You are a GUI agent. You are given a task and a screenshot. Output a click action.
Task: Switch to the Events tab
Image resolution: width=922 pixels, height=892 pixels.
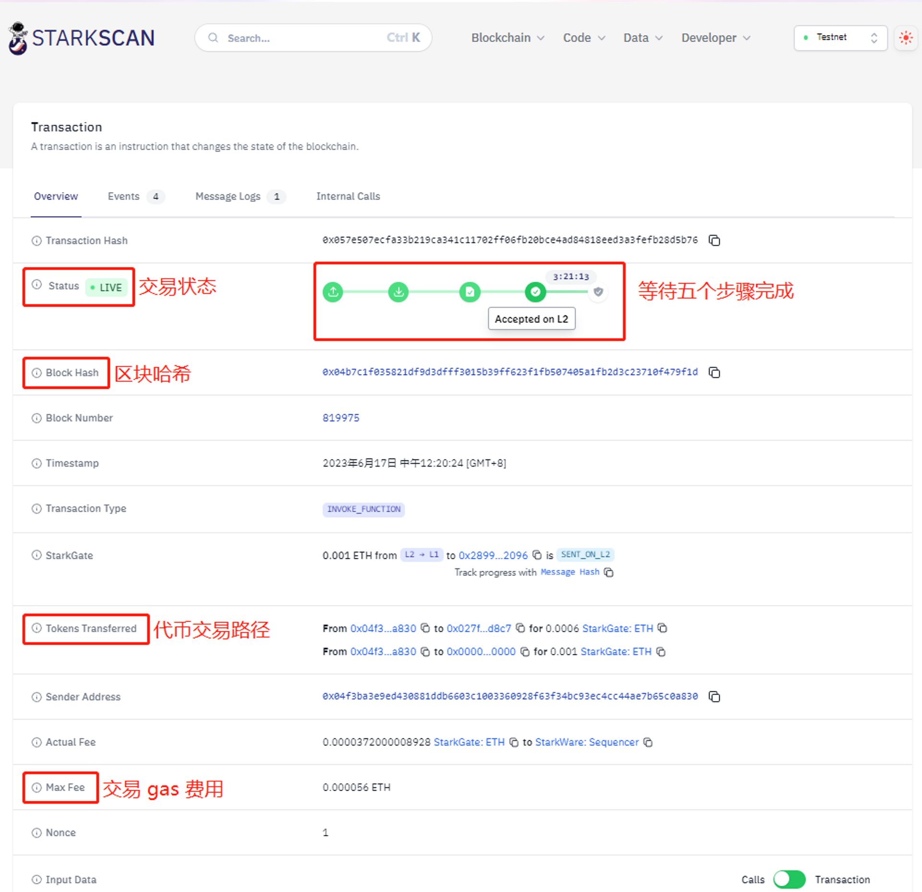pyautogui.click(x=123, y=196)
